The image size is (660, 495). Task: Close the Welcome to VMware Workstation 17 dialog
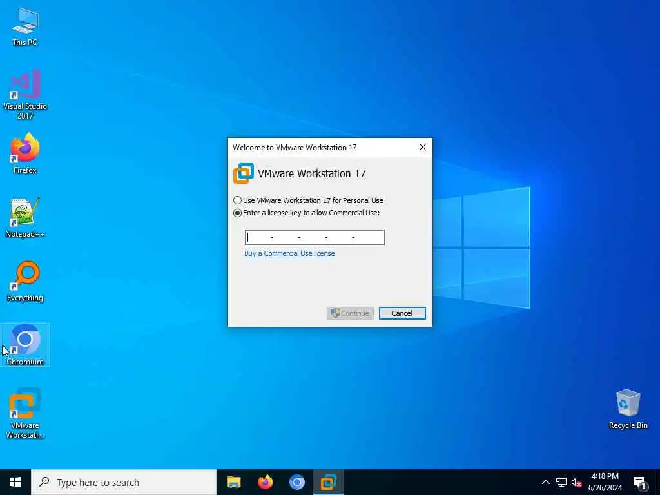[x=423, y=147]
